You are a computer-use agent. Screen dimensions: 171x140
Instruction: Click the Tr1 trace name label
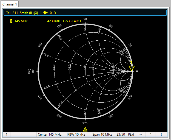tap(8, 13)
